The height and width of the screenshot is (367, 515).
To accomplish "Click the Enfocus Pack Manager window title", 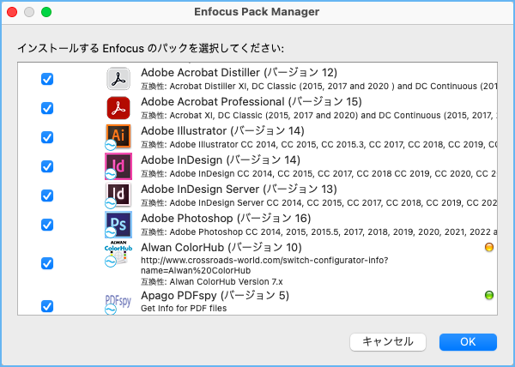I will point(257,12).
